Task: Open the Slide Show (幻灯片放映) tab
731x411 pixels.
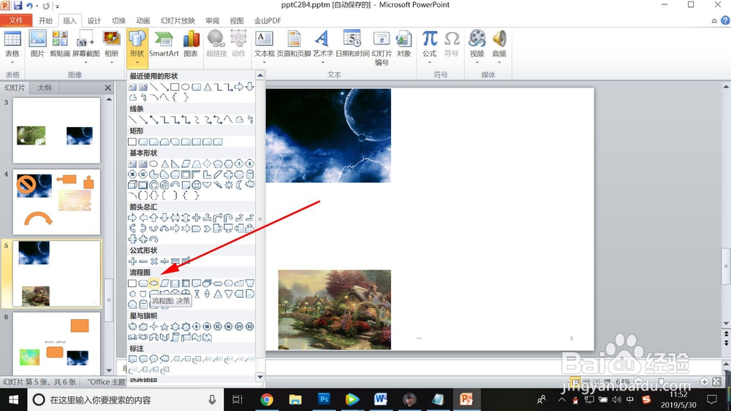Action: 178,20
